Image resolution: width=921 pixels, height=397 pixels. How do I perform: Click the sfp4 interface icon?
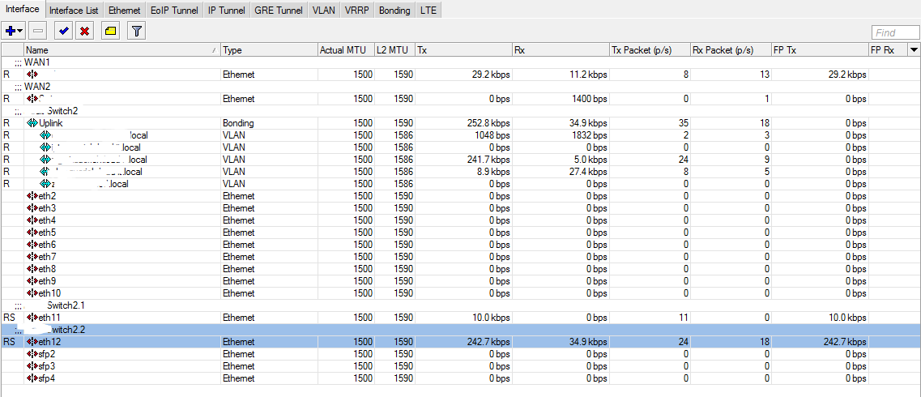pos(32,378)
